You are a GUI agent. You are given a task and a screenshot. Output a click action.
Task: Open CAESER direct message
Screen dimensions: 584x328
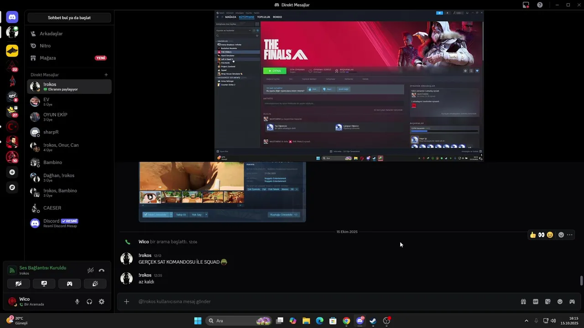69,208
